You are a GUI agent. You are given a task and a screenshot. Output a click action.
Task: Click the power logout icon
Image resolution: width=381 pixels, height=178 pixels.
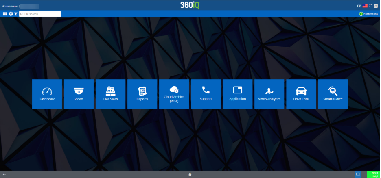(x=377, y=6)
